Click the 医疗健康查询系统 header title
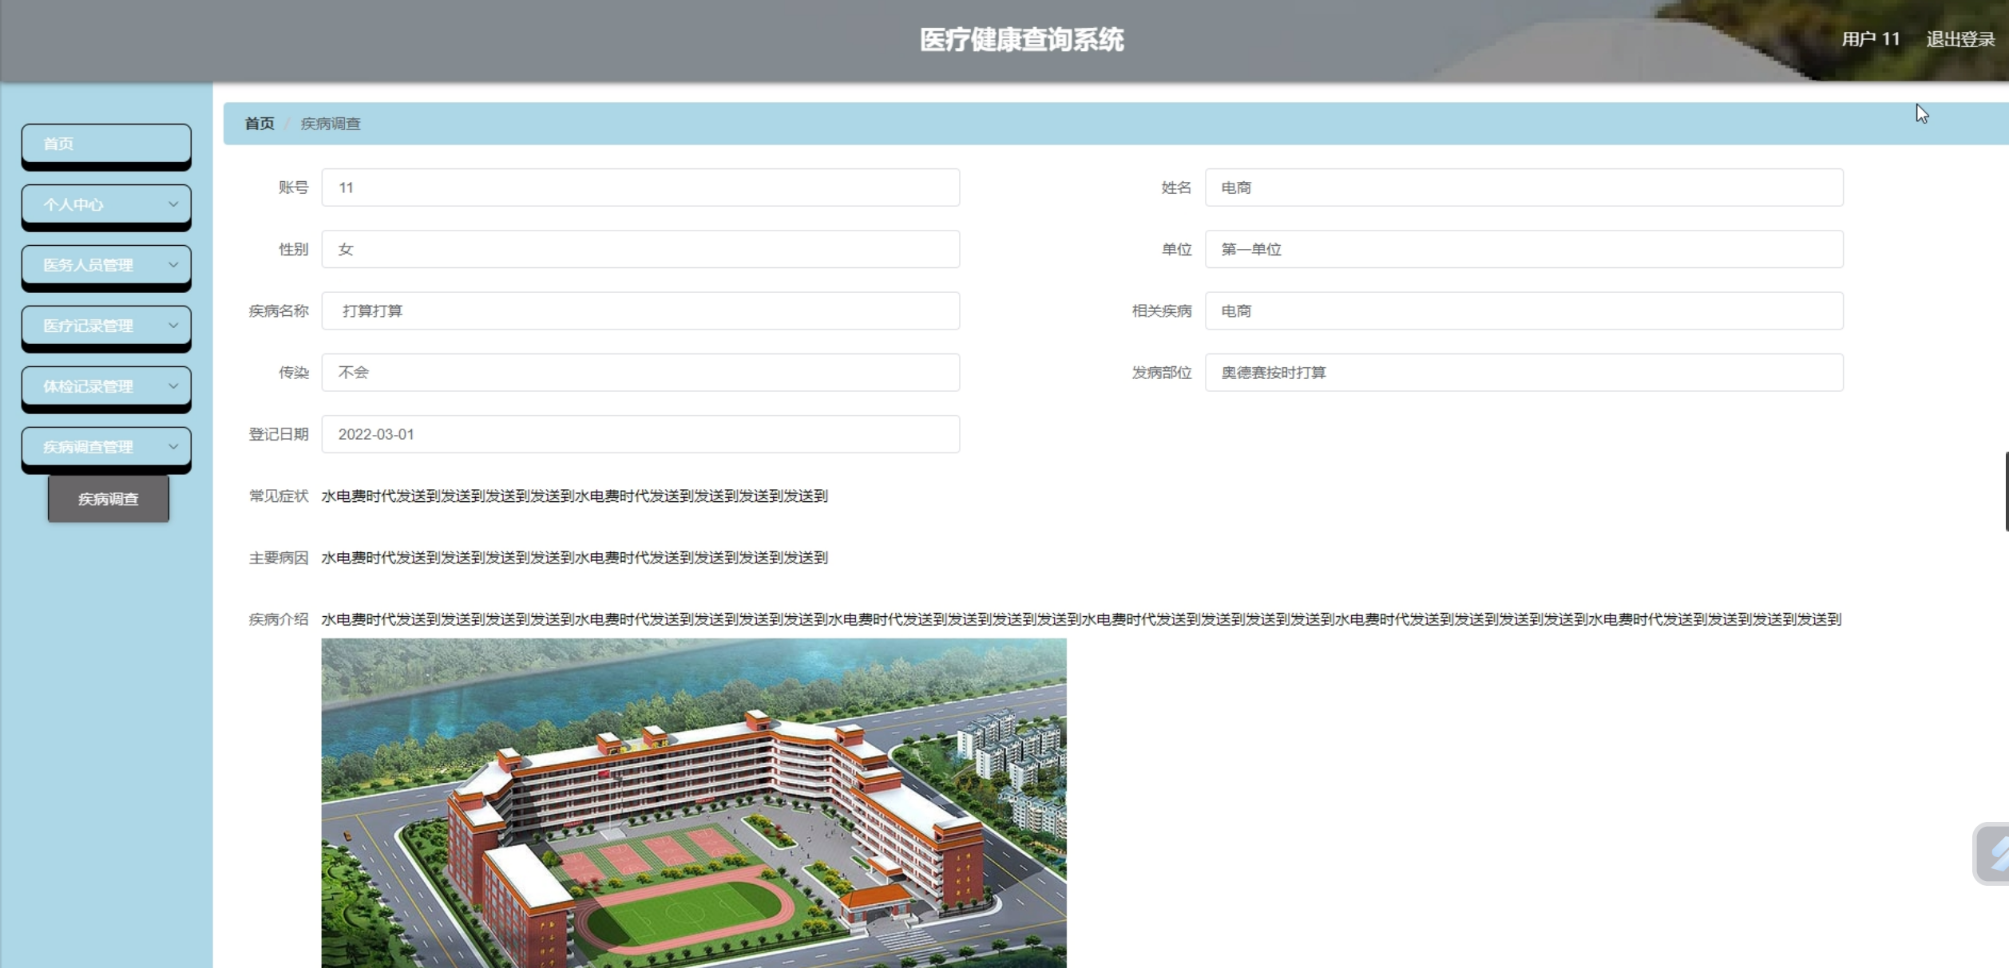Viewport: 2009px width, 968px height. [x=1021, y=39]
